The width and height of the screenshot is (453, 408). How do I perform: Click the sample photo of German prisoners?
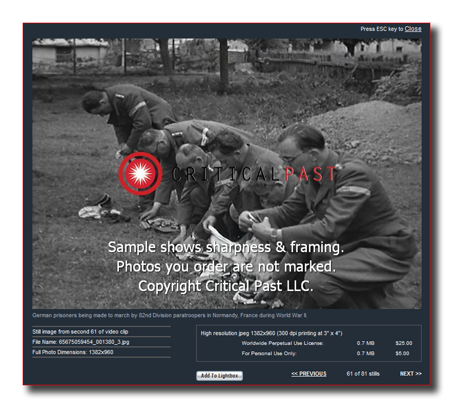click(x=227, y=173)
